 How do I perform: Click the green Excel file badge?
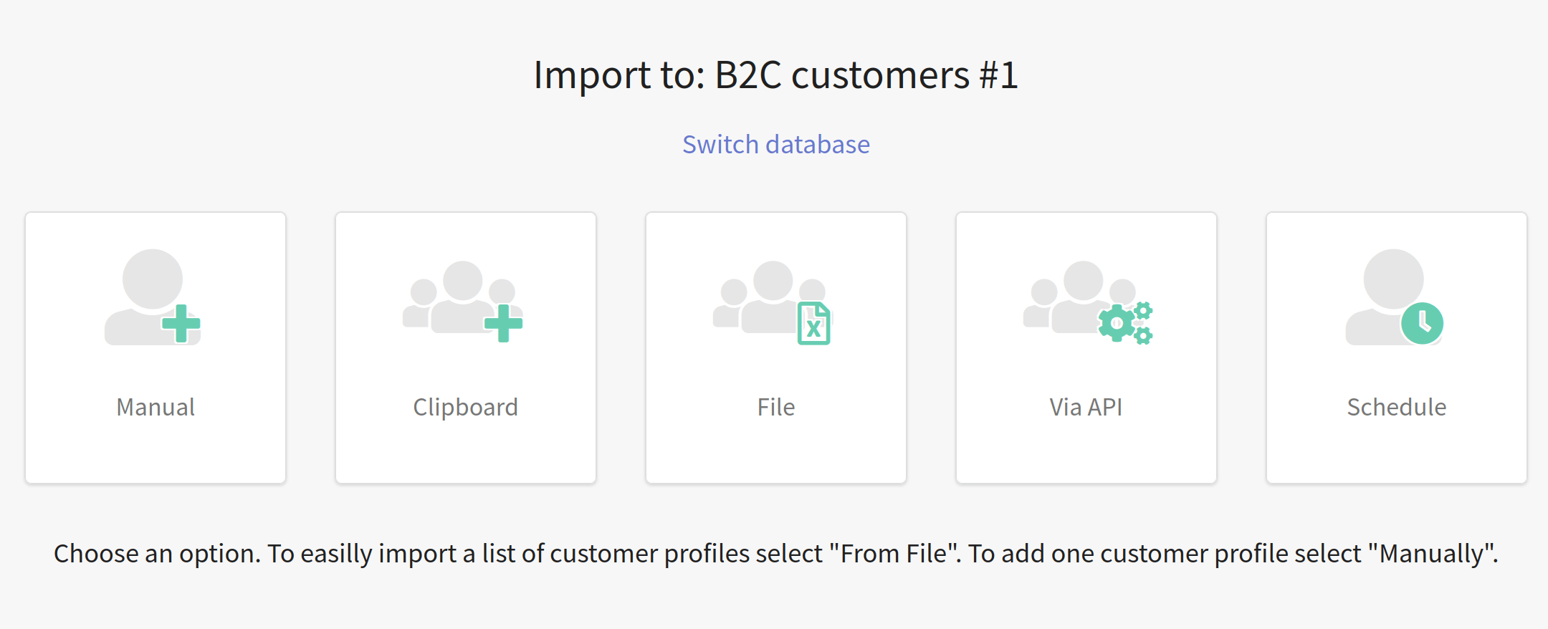pos(814,324)
